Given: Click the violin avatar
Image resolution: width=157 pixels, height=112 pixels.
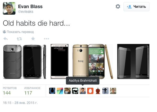Looking at the screenshot, I should (x=98, y=91).
